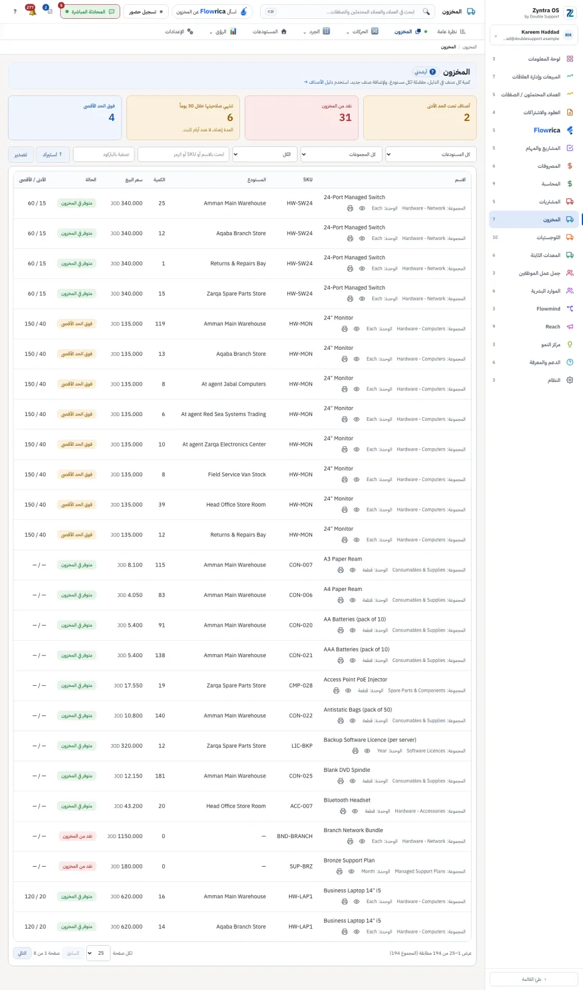Open Flowrica from the sidebar
This screenshot has height=990, width=583.
click(534, 130)
